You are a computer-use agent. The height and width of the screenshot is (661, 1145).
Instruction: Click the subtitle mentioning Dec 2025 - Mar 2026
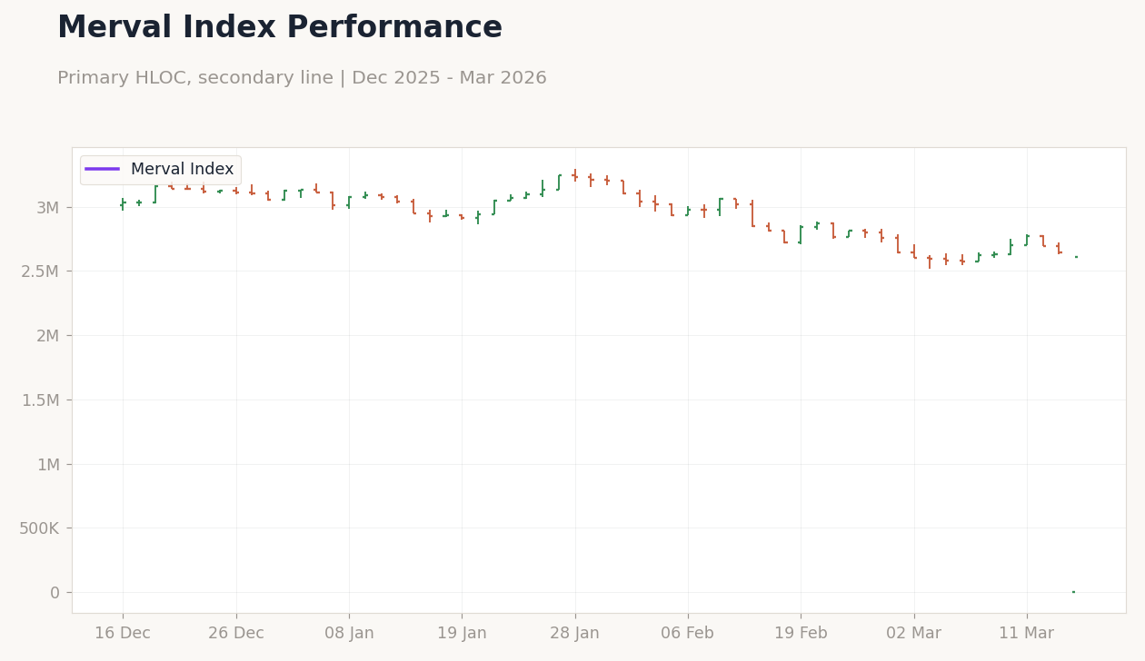tap(302, 78)
